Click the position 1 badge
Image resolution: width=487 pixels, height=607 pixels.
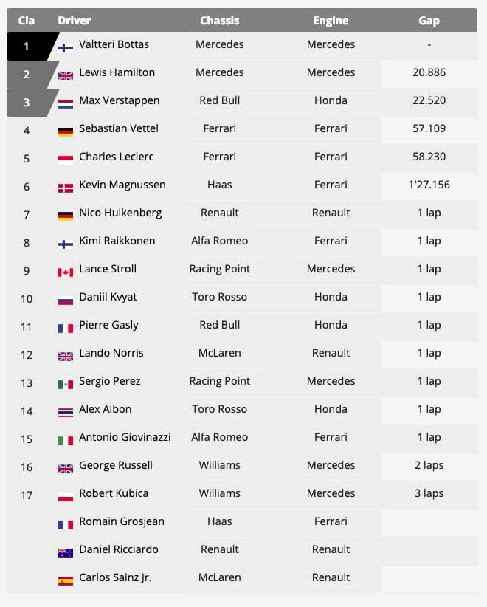pyautogui.click(x=30, y=47)
